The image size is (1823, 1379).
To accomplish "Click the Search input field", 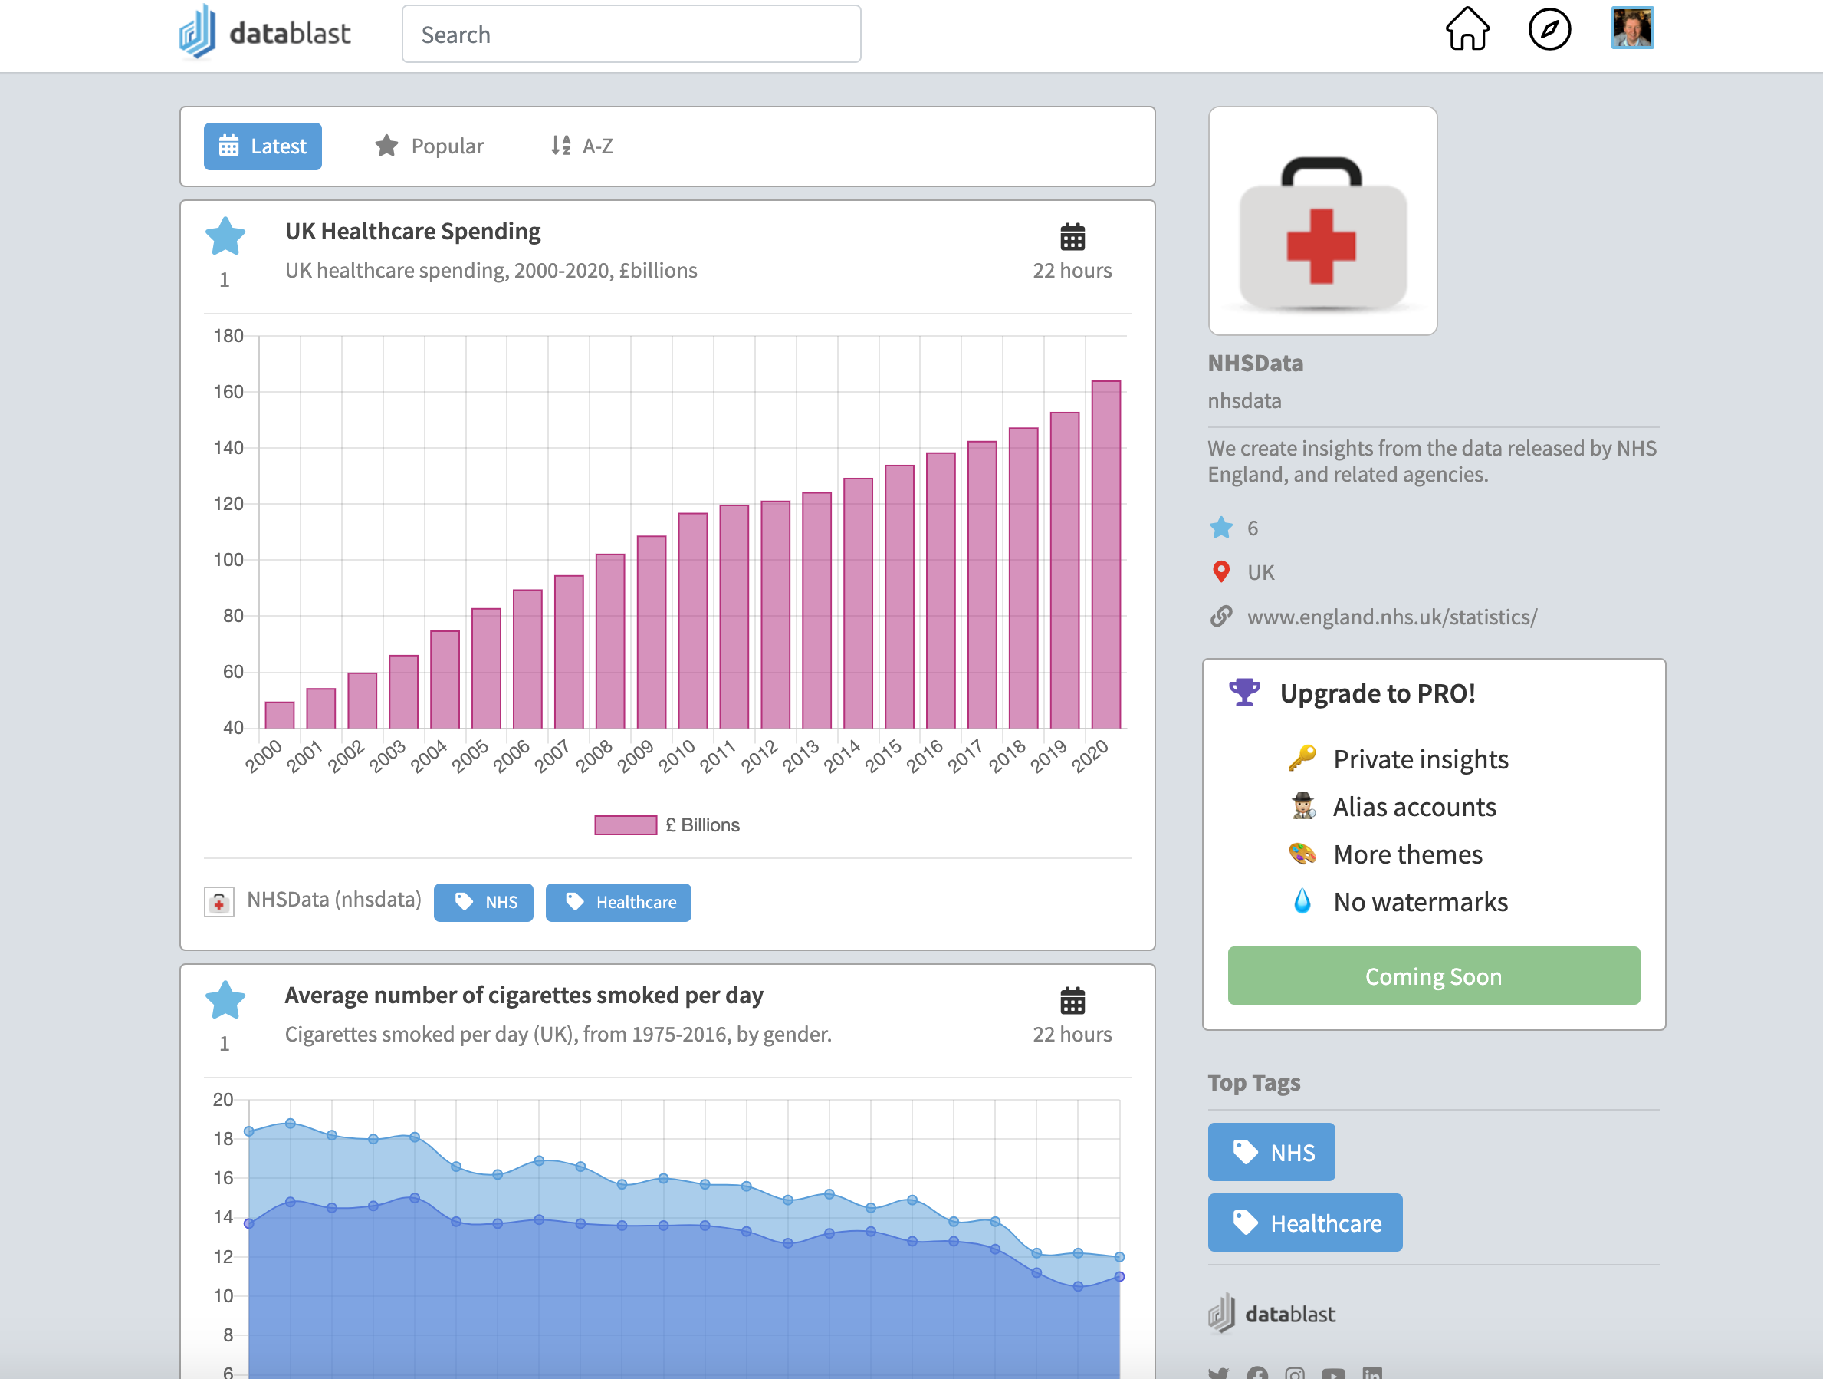I will (631, 35).
